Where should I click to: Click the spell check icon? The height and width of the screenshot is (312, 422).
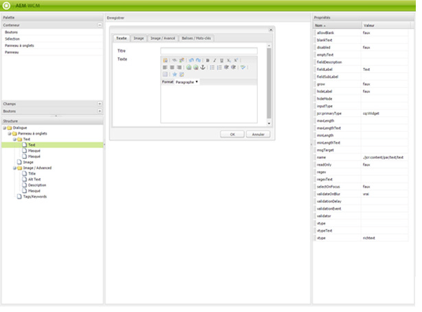pyautogui.click(x=243, y=67)
